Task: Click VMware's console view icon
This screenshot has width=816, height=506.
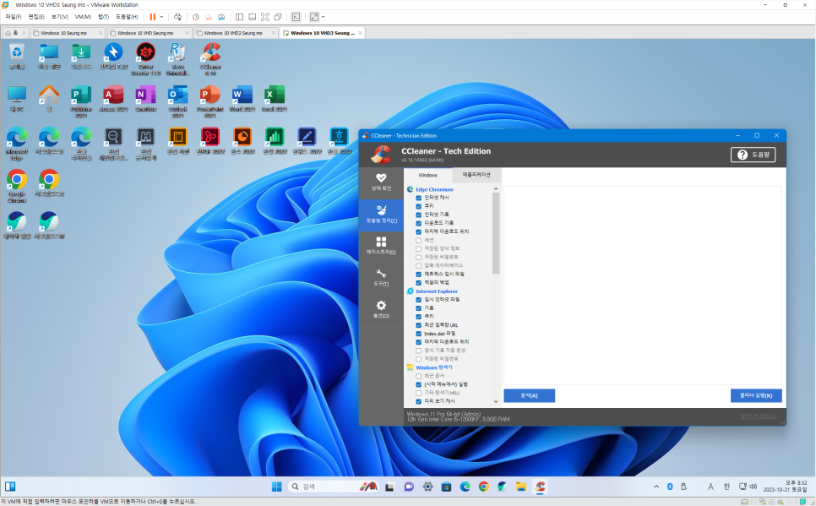Action: 296,17
